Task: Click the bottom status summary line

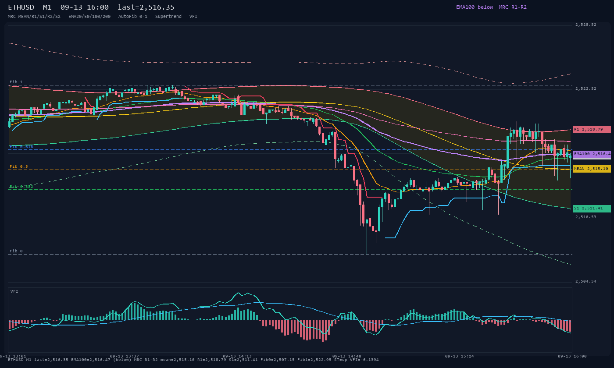Action: pyautogui.click(x=193, y=360)
